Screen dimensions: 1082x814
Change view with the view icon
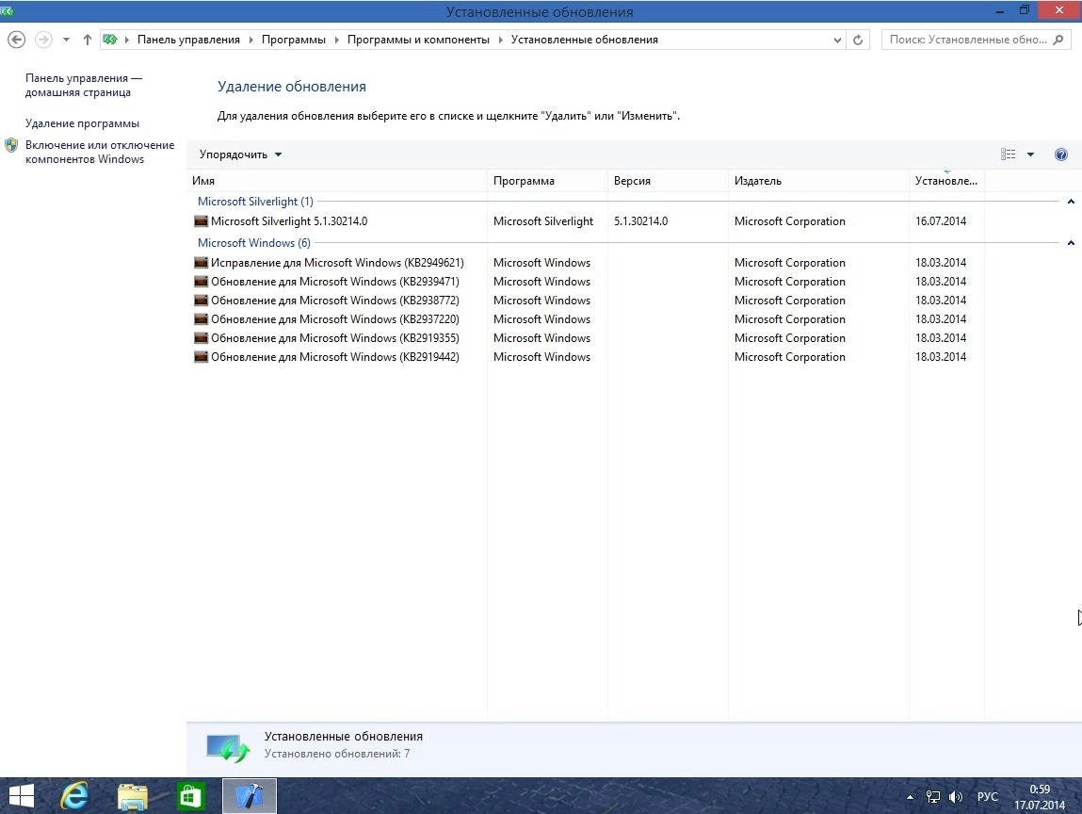1009,155
